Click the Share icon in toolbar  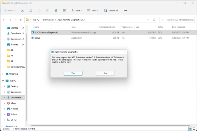click(56, 11)
